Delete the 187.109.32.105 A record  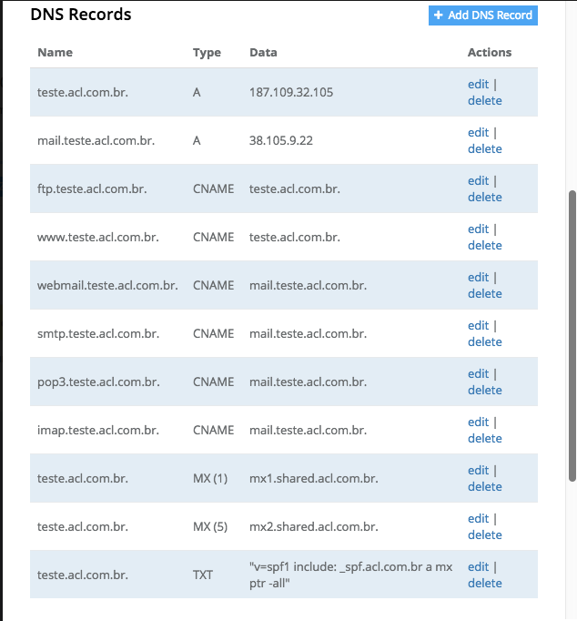coord(484,100)
